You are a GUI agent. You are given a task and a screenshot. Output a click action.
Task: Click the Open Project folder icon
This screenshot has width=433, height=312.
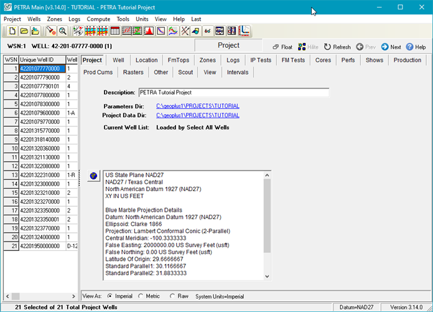pos(24,31)
